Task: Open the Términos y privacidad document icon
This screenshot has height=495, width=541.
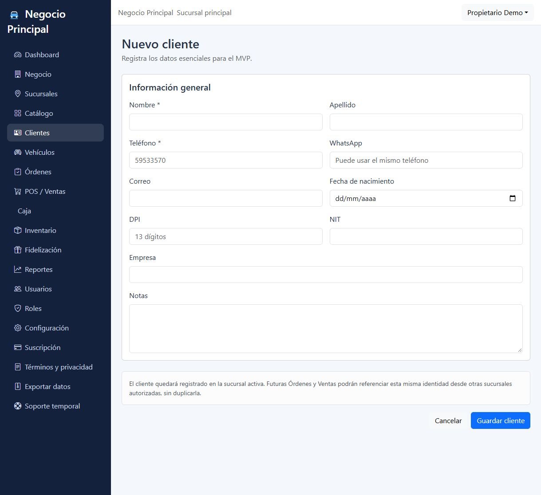Action: click(18, 367)
